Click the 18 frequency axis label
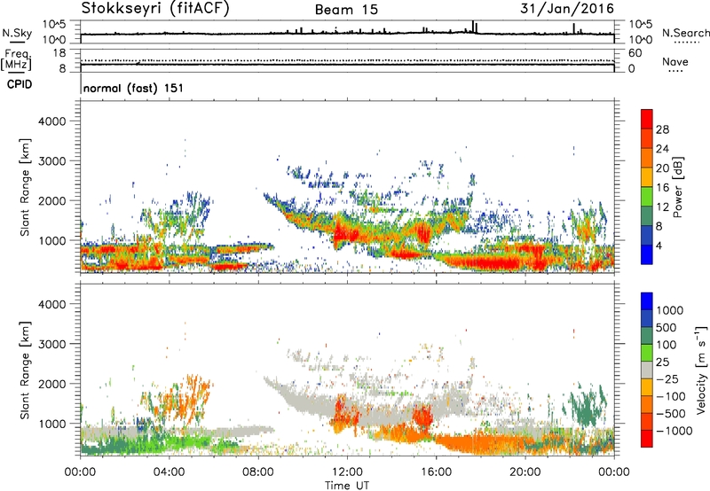The image size is (710, 491). 59,53
